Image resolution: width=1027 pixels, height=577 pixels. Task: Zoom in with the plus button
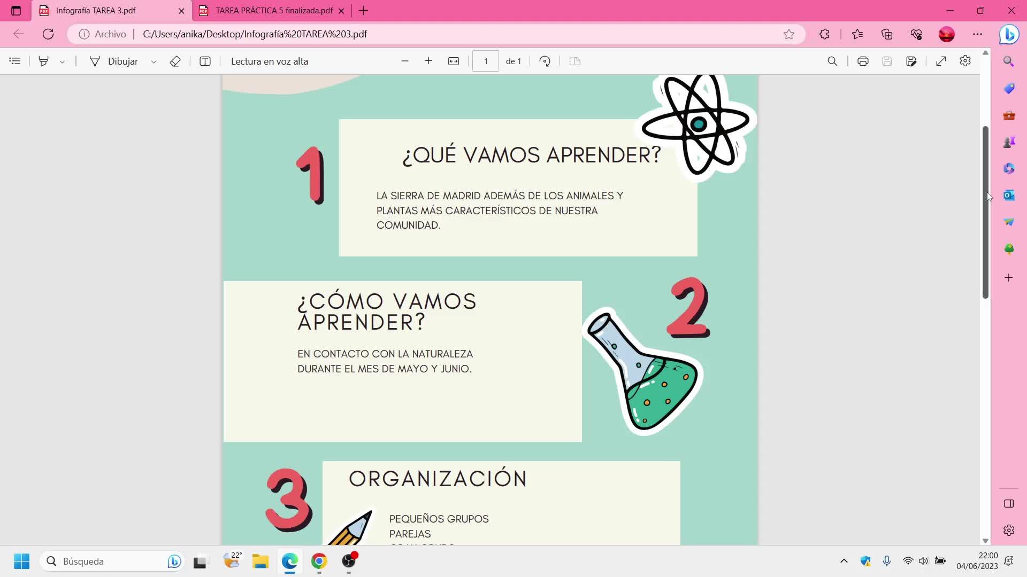[428, 61]
